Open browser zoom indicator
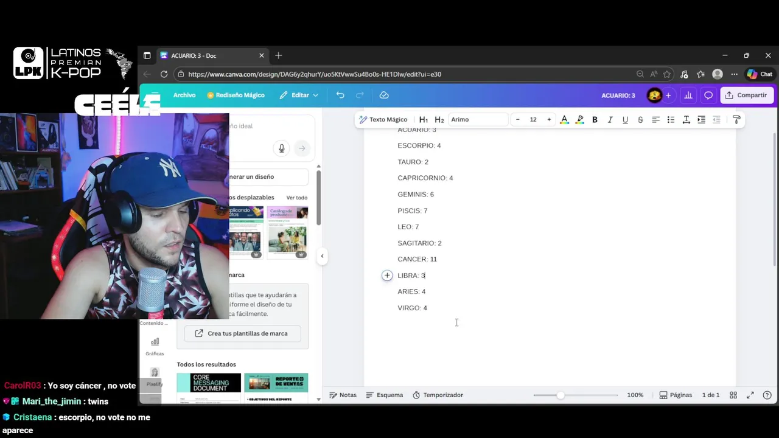The image size is (779, 438). tap(640, 74)
